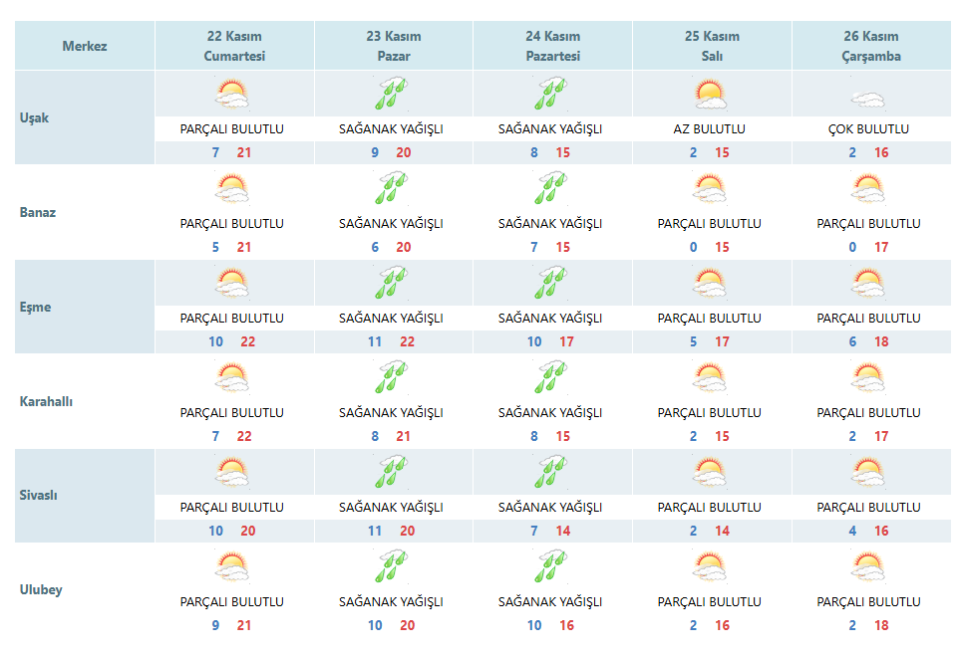
Task: Click Uşak's sunny few-clouds icon for 25 Kasım
Action: [x=710, y=94]
